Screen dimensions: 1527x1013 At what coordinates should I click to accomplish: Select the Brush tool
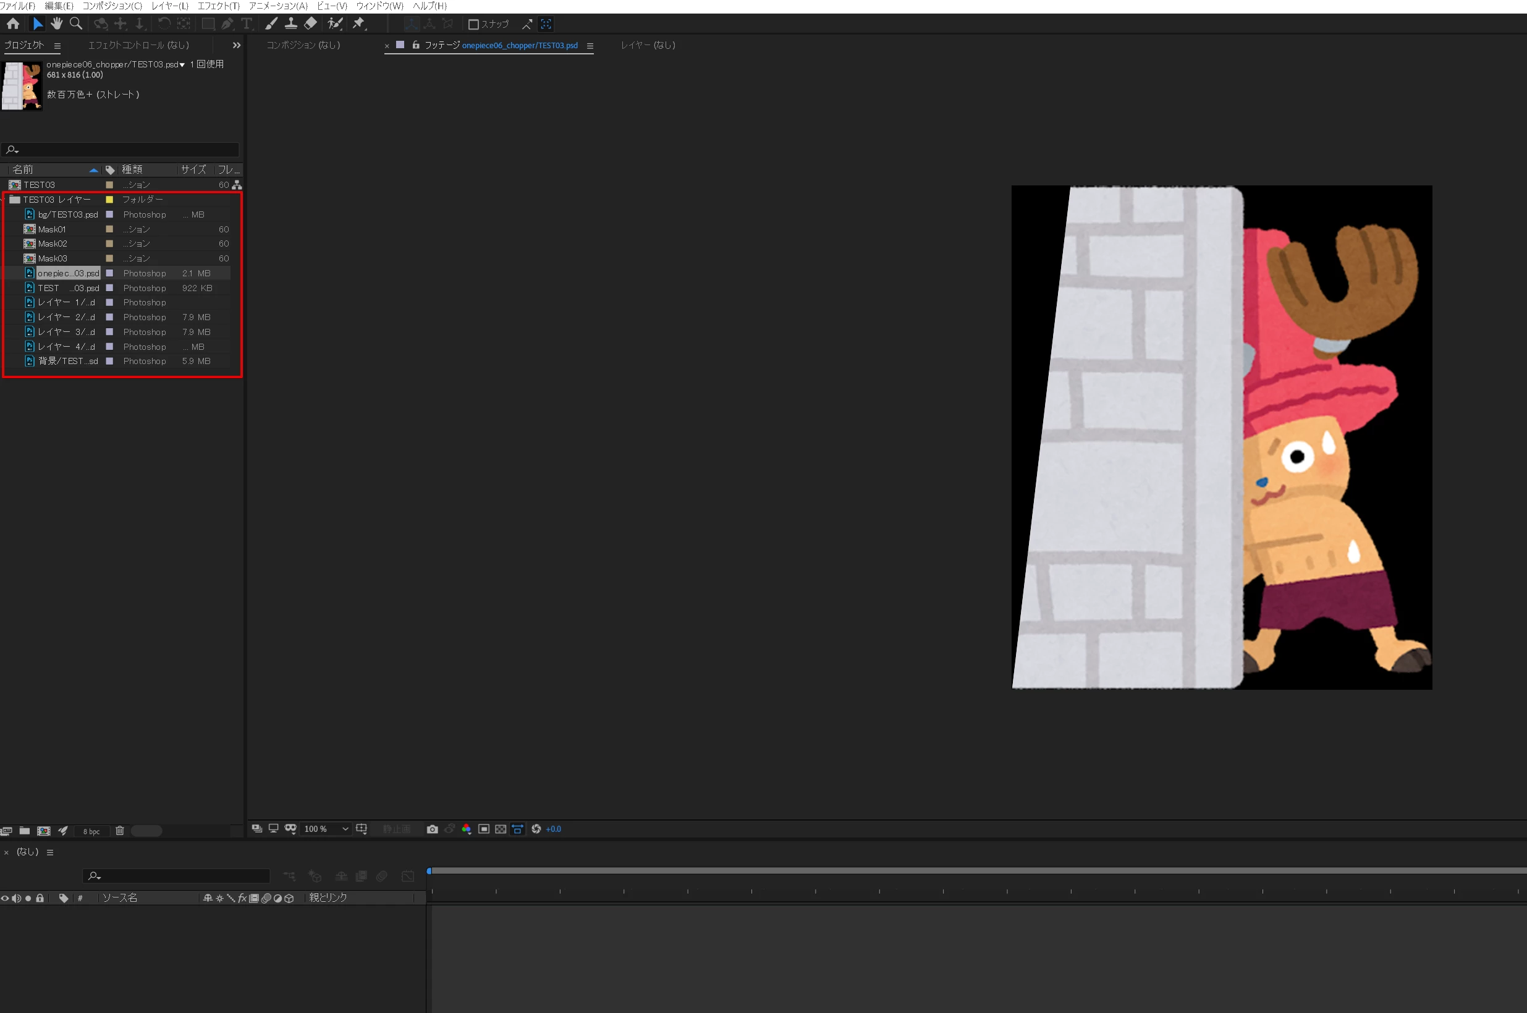pos(271,24)
